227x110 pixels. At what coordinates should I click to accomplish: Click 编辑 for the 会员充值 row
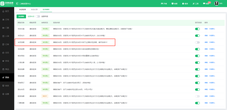pyautogui.click(x=206, y=29)
